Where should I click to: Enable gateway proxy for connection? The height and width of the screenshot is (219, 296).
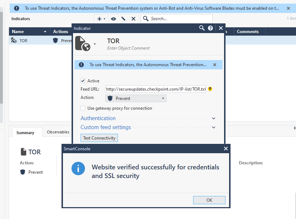(x=83, y=108)
